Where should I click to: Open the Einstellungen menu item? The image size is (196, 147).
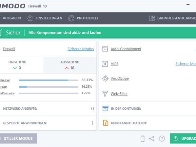(x=49, y=18)
